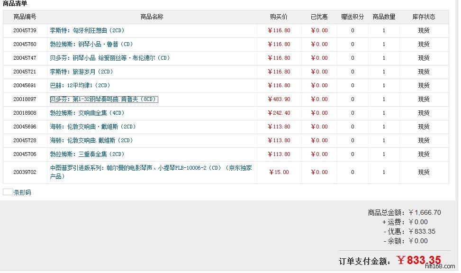This screenshot has width=461, height=273.
Task: Click 海顿 product link in row 20045696
Action: point(93,127)
